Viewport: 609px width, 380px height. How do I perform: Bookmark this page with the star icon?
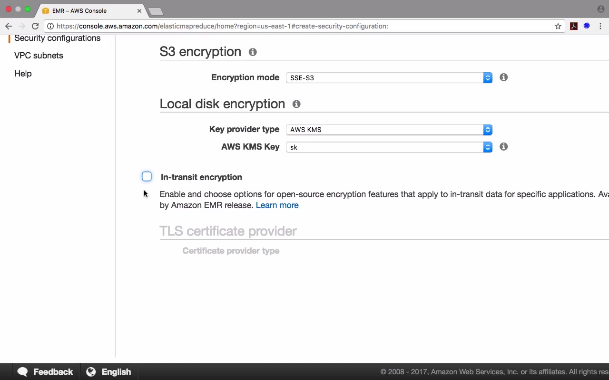[x=558, y=26]
